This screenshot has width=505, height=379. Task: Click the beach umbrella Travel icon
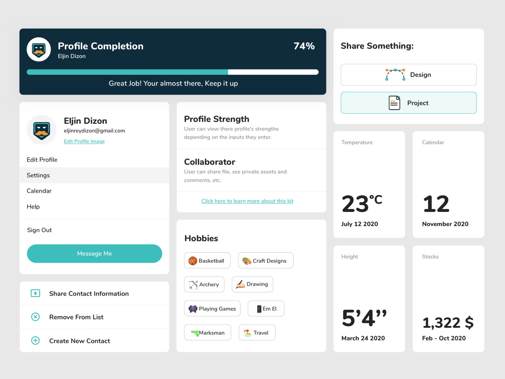[x=247, y=332]
